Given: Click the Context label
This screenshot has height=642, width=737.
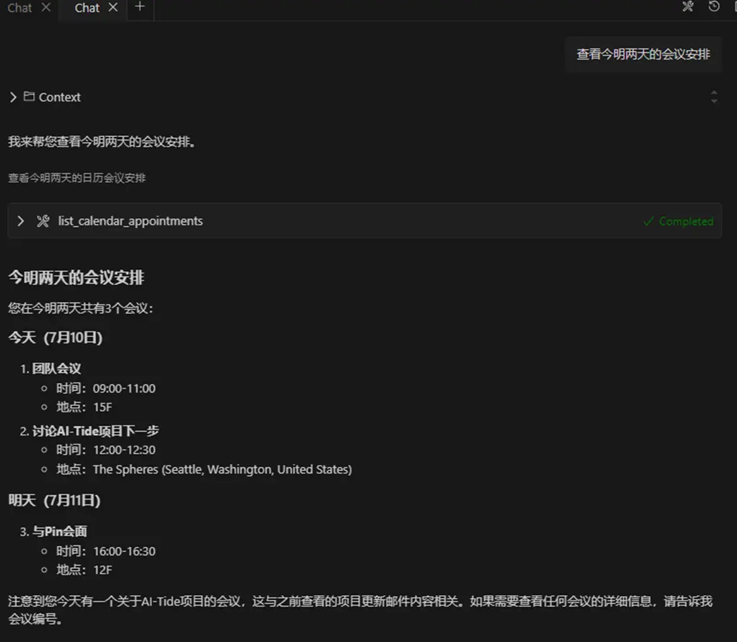Looking at the screenshot, I should tap(60, 97).
